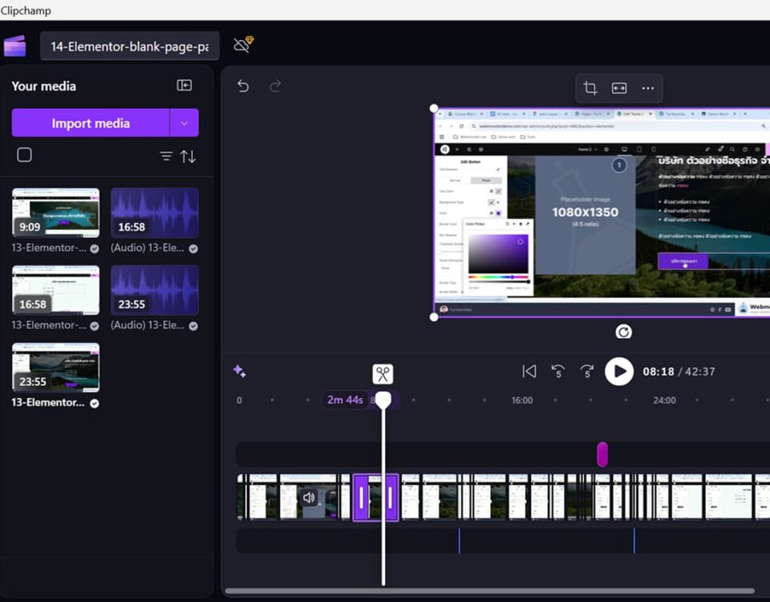
Task: Grab the white playhead handle on the ruler
Action: pyautogui.click(x=383, y=400)
